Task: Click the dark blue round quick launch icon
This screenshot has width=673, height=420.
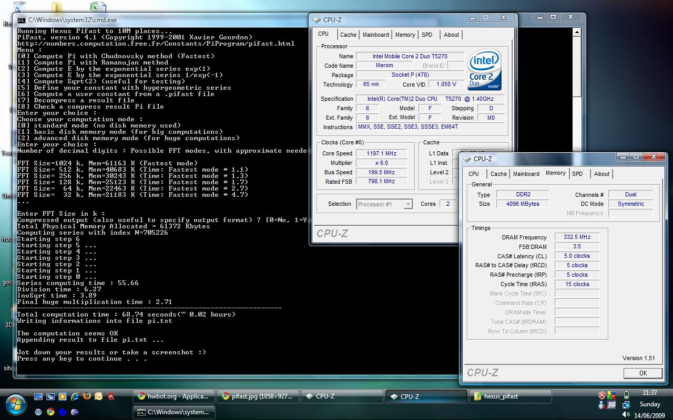Action: pos(63,412)
